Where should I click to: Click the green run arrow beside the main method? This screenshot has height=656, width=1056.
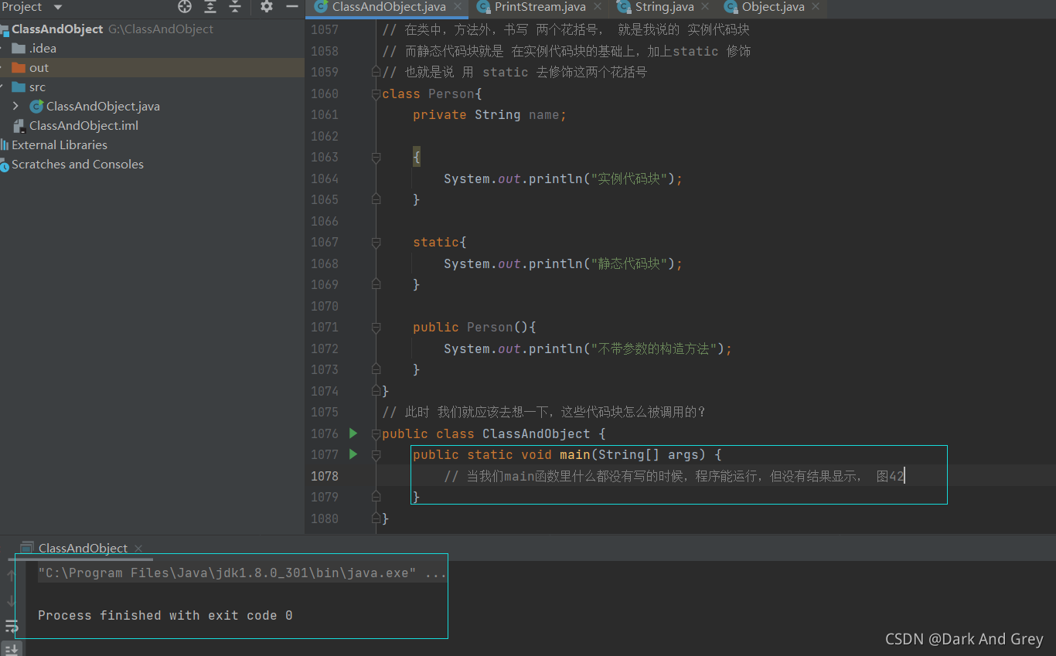pyautogui.click(x=353, y=454)
